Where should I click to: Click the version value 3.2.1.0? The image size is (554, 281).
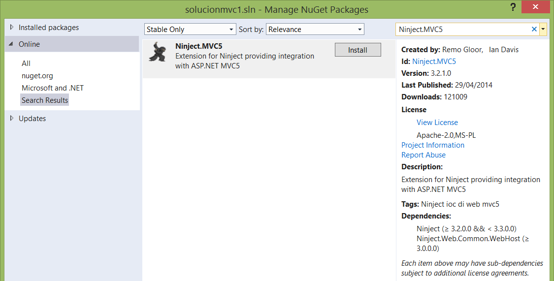[441, 73]
